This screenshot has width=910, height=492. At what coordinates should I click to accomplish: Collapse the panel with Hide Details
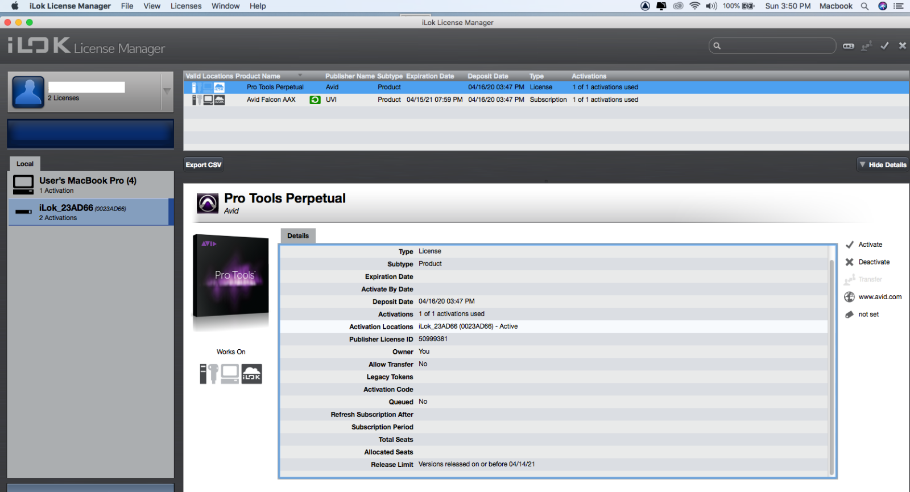(883, 165)
